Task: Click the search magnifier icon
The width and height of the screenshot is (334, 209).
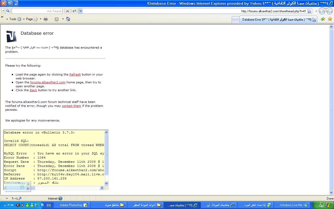Action: (x=8, y=11)
